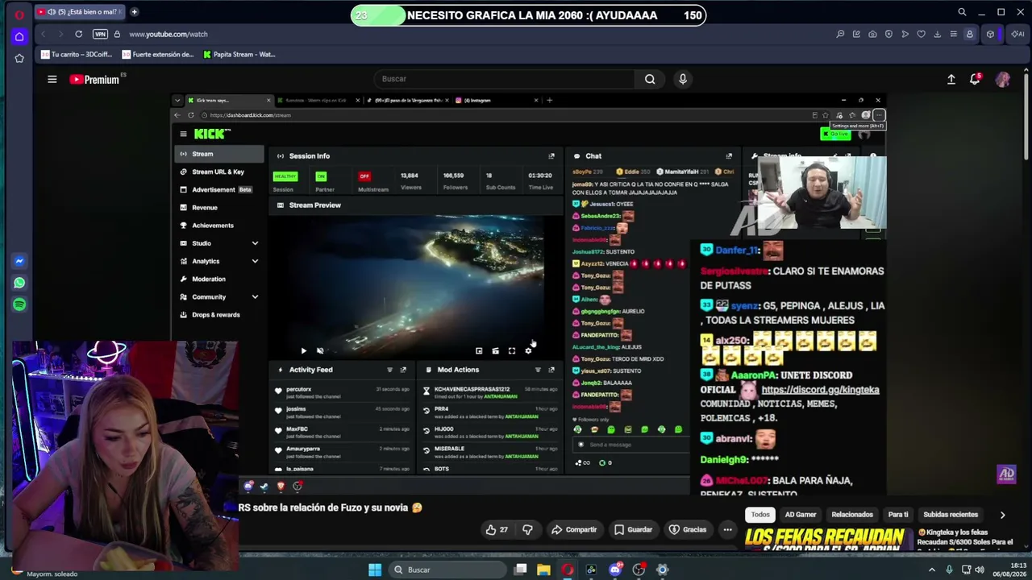Open the tab search magnifier in the title bar
Screen dimensions: 1032x580
962,12
